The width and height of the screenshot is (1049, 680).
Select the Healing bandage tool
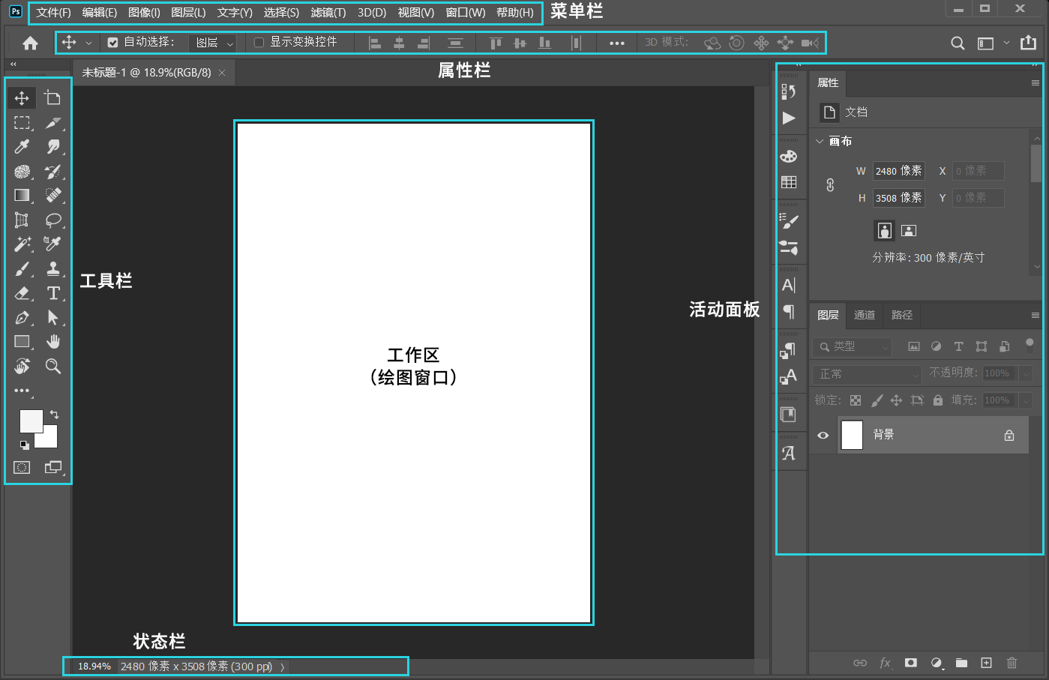[x=52, y=195]
